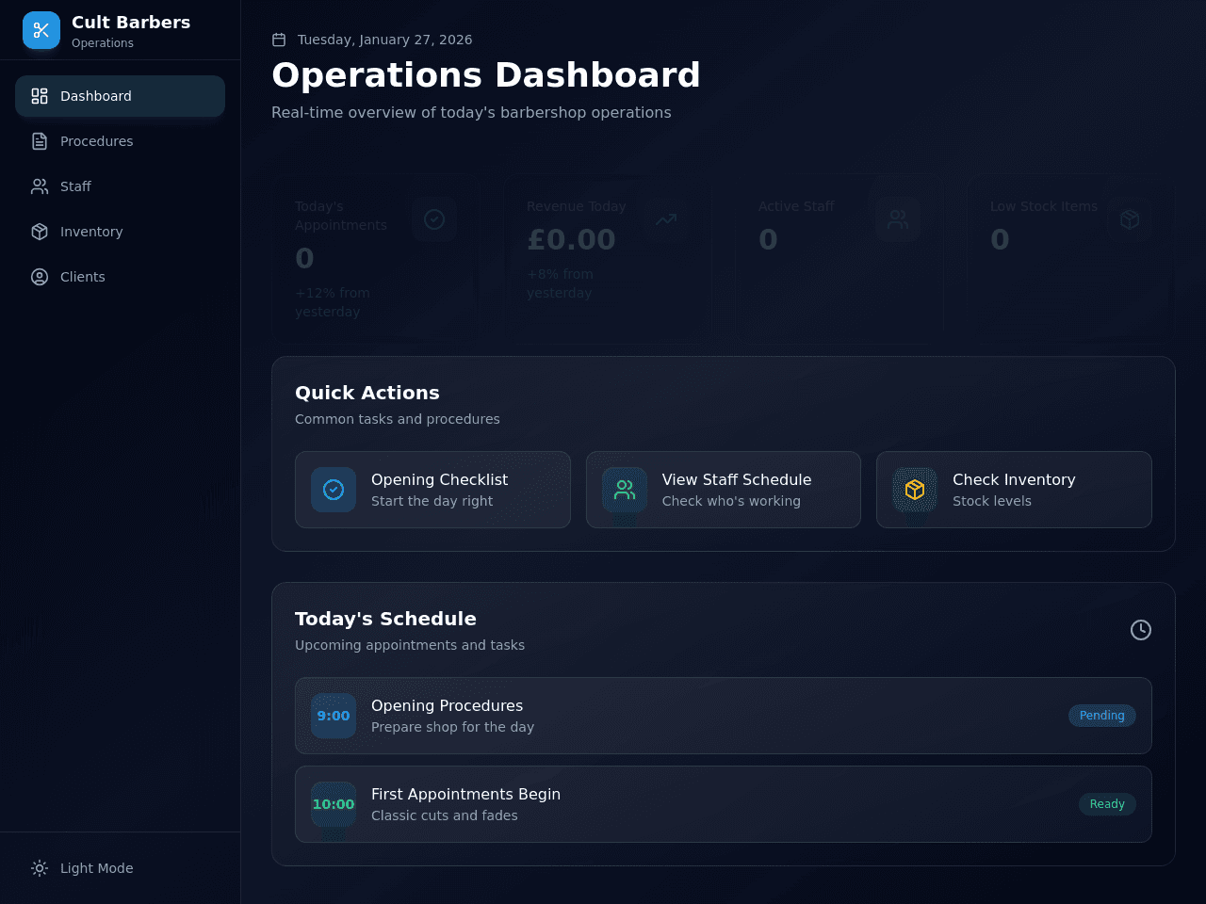Image resolution: width=1206 pixels, height=904 pixels.
Task: Click 'Upcoming appointments and tasks' subtitle
Action: pyautogui.click(x=410, y=645)
